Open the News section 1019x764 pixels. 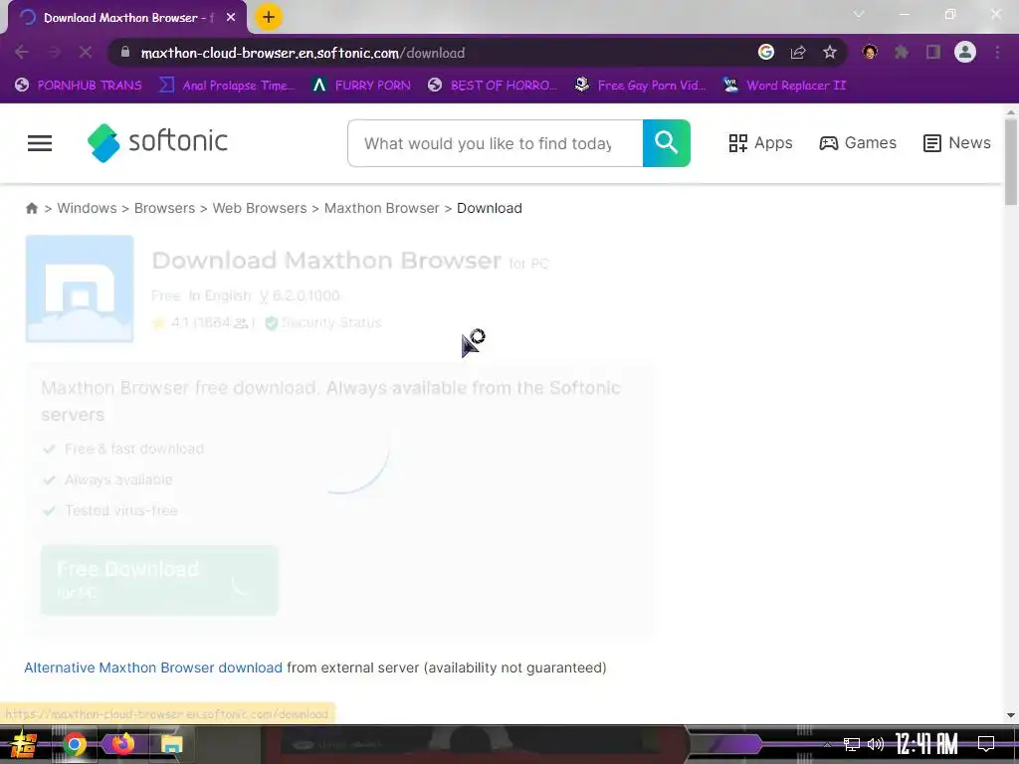coord(957,143)
